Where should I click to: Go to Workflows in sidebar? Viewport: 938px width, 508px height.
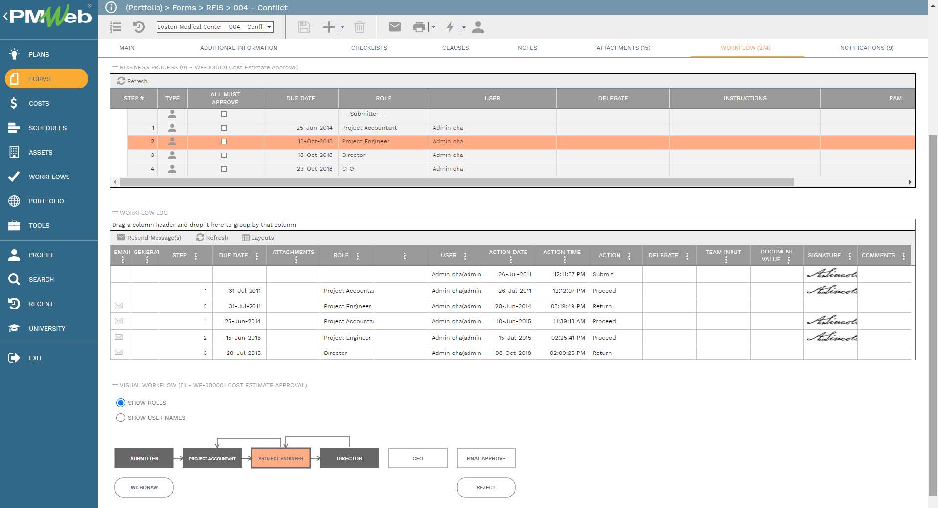coord(49,177)
